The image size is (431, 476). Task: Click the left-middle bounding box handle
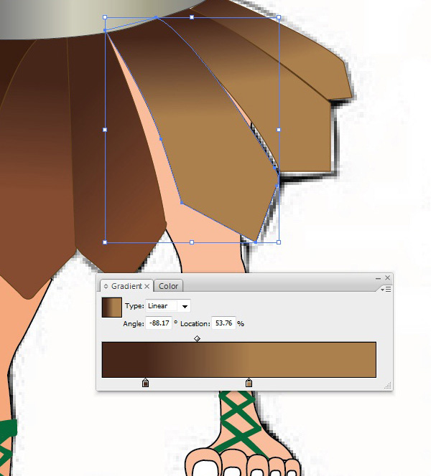[105, 130]
